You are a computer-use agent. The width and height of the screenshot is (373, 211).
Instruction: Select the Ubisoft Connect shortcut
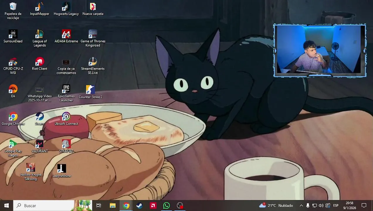pos(66,119)
